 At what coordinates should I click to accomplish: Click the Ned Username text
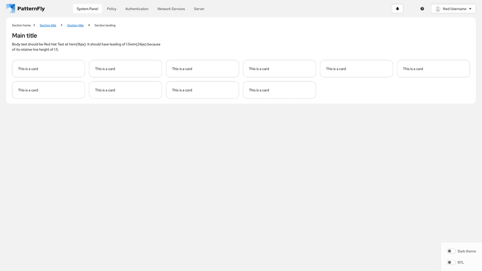[454, 8]
